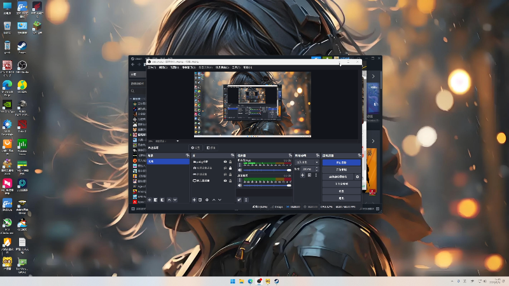
Task: Click the Start Recording button
Action: (x=341, y=170)
